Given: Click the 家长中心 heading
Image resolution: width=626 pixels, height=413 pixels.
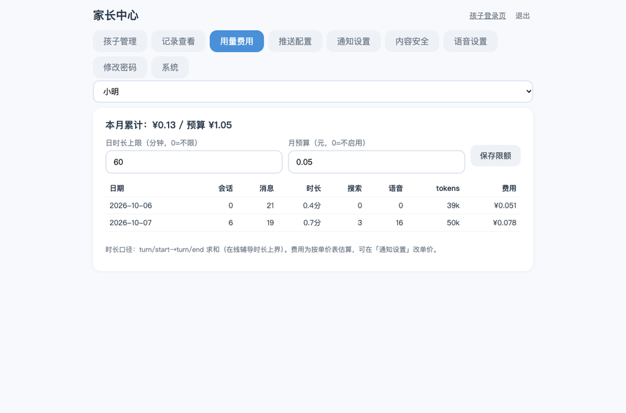Looking at the screenshot, I should point(116,15).
